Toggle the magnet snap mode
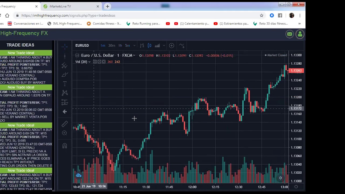This screenshot has width=345, height=194. pos(65,146)
